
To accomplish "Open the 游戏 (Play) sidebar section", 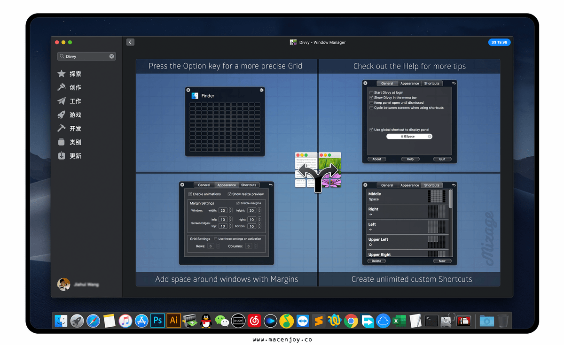I will [x=70, y=115].
